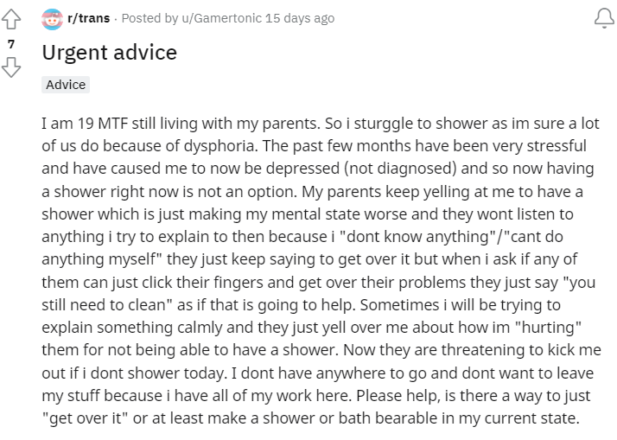617x440 pixels.
Task: Open the Urgent advice post title
Action: click(110, 53)
